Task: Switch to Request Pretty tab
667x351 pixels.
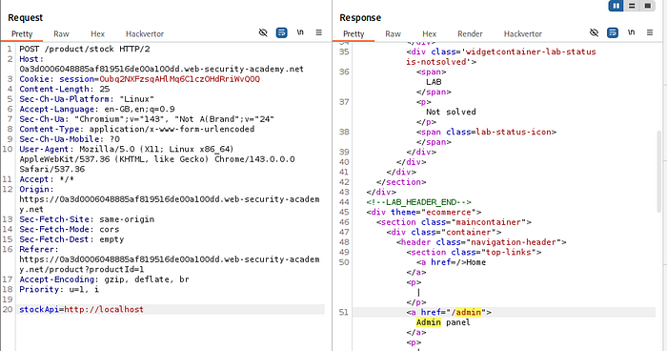Action: coord(22,34)
